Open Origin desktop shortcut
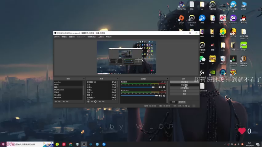 coord(181,19)
